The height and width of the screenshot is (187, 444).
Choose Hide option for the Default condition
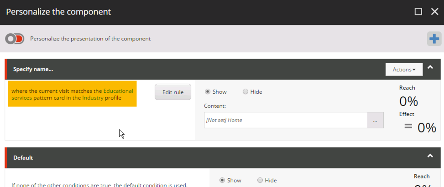260,180
